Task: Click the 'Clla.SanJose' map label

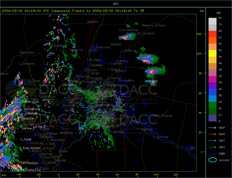Action: [128, 30]
